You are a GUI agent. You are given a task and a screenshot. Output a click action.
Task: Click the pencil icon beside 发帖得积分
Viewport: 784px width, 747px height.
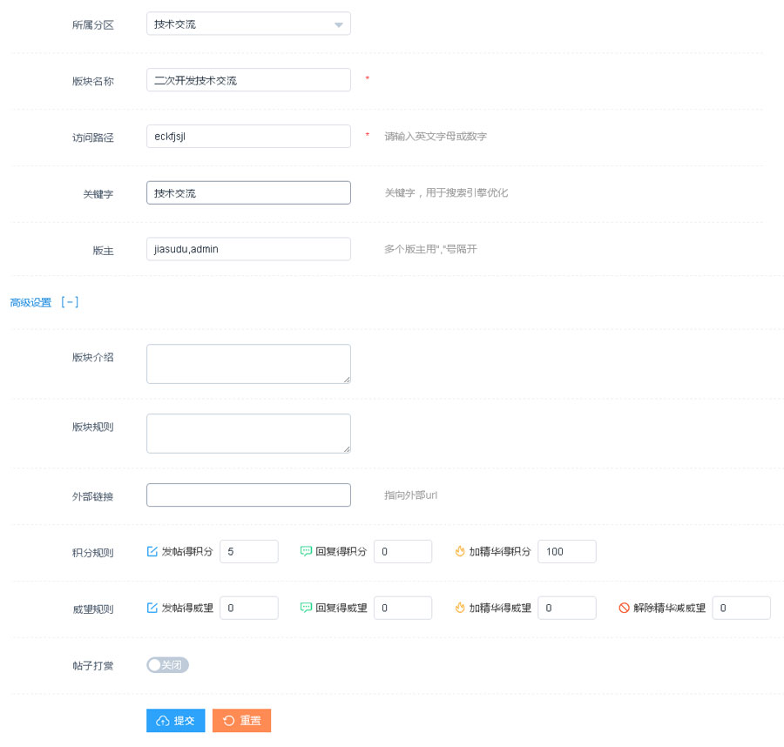pyautogui.click(x=152, y=551)
